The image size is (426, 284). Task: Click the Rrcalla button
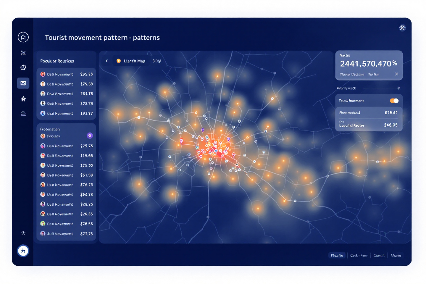tap(337, 255)
